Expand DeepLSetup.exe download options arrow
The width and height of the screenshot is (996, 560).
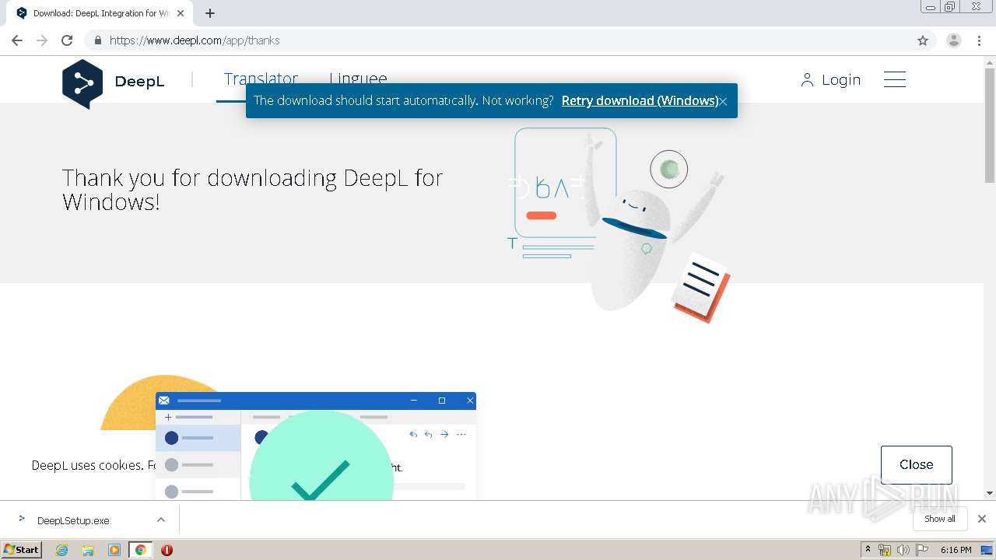coord(161,520)
